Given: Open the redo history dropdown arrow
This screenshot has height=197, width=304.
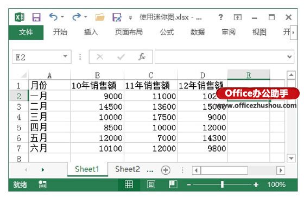Looking at the screenshot, I should click(86, 17).
